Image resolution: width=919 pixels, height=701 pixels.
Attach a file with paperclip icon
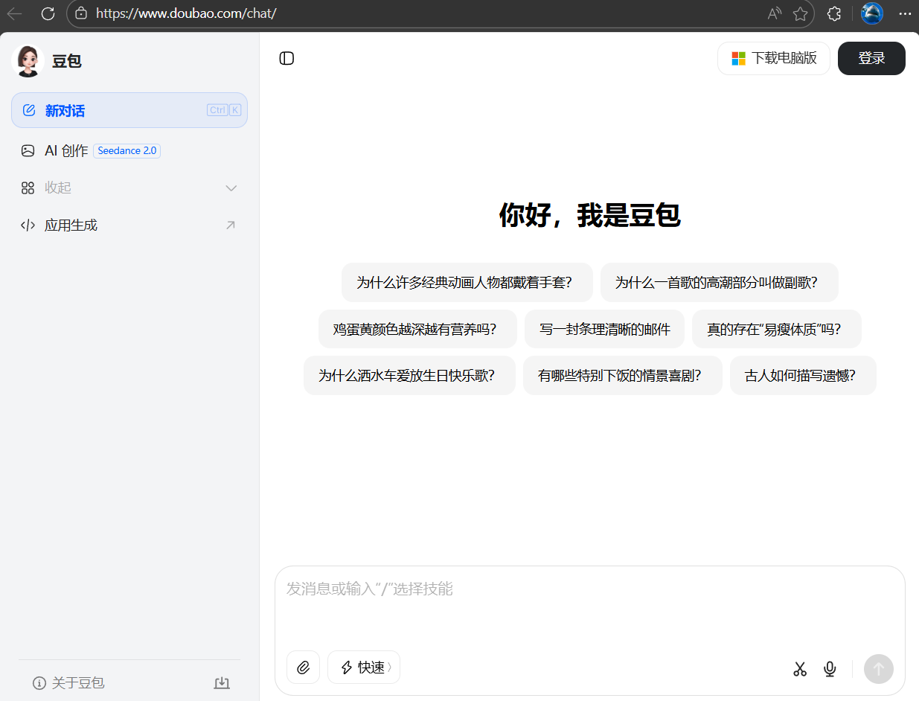303,668
